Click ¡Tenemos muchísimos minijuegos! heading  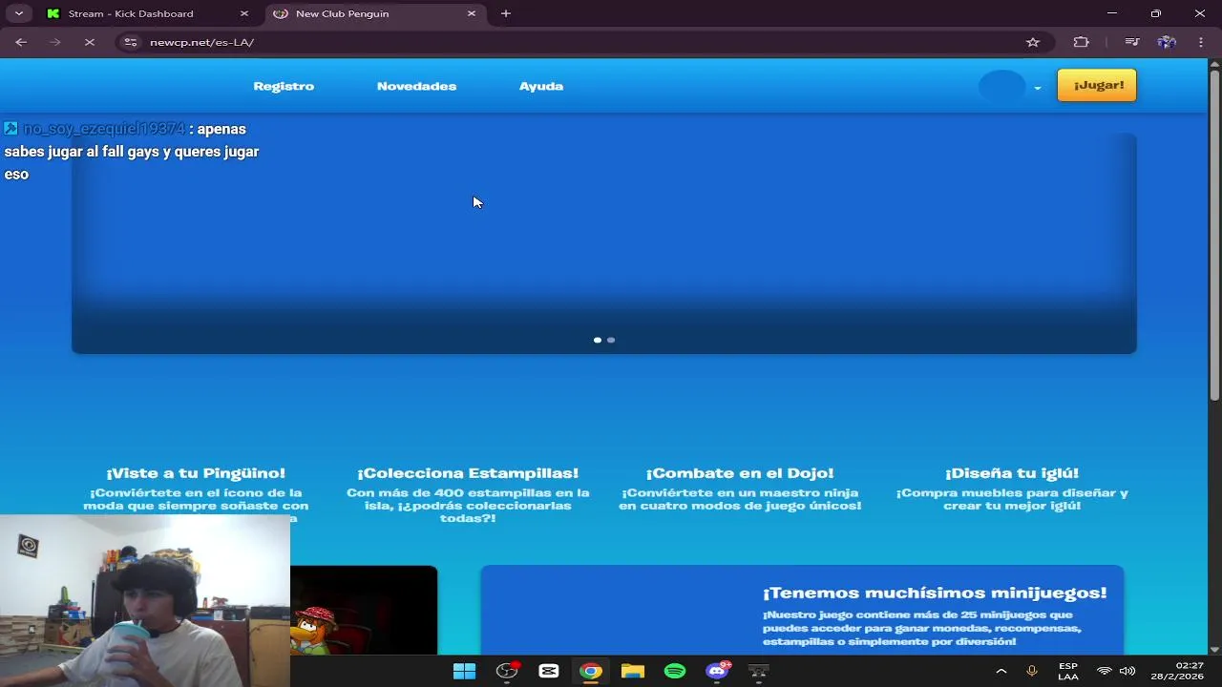pos(935,593)
